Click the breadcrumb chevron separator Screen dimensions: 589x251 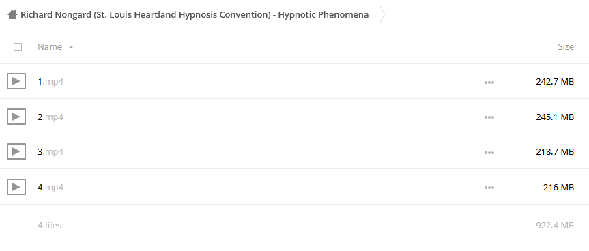[382, 14]
